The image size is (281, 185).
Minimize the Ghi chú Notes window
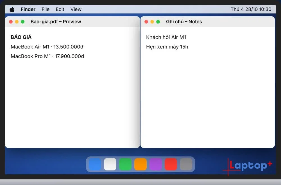(x=152, y=22)
